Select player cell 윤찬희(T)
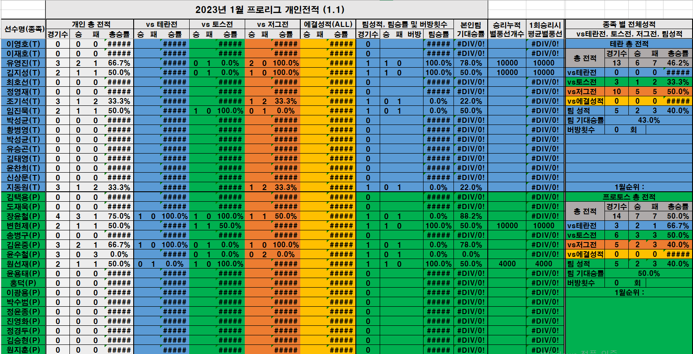693x354 pixels. 23,168
